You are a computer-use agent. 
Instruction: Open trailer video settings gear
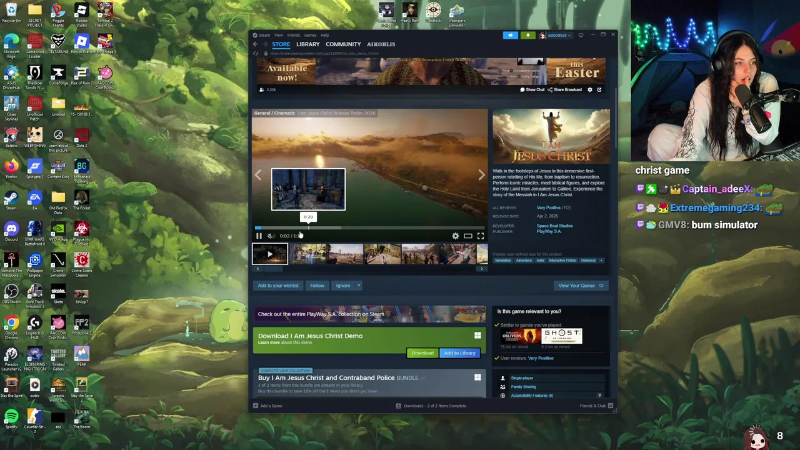point(456,236)
